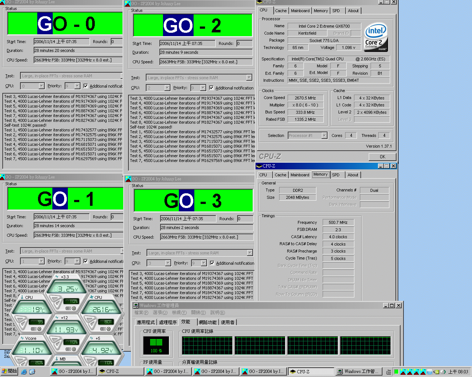Toggle Additional notification in GO-0 window
Image resolution: width=472 pixels, height=377 pixels.
point(86,86)
